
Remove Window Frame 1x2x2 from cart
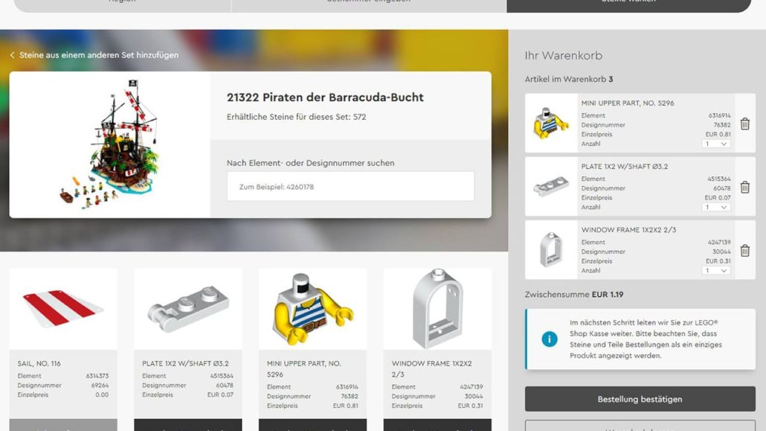pos(744,250)
